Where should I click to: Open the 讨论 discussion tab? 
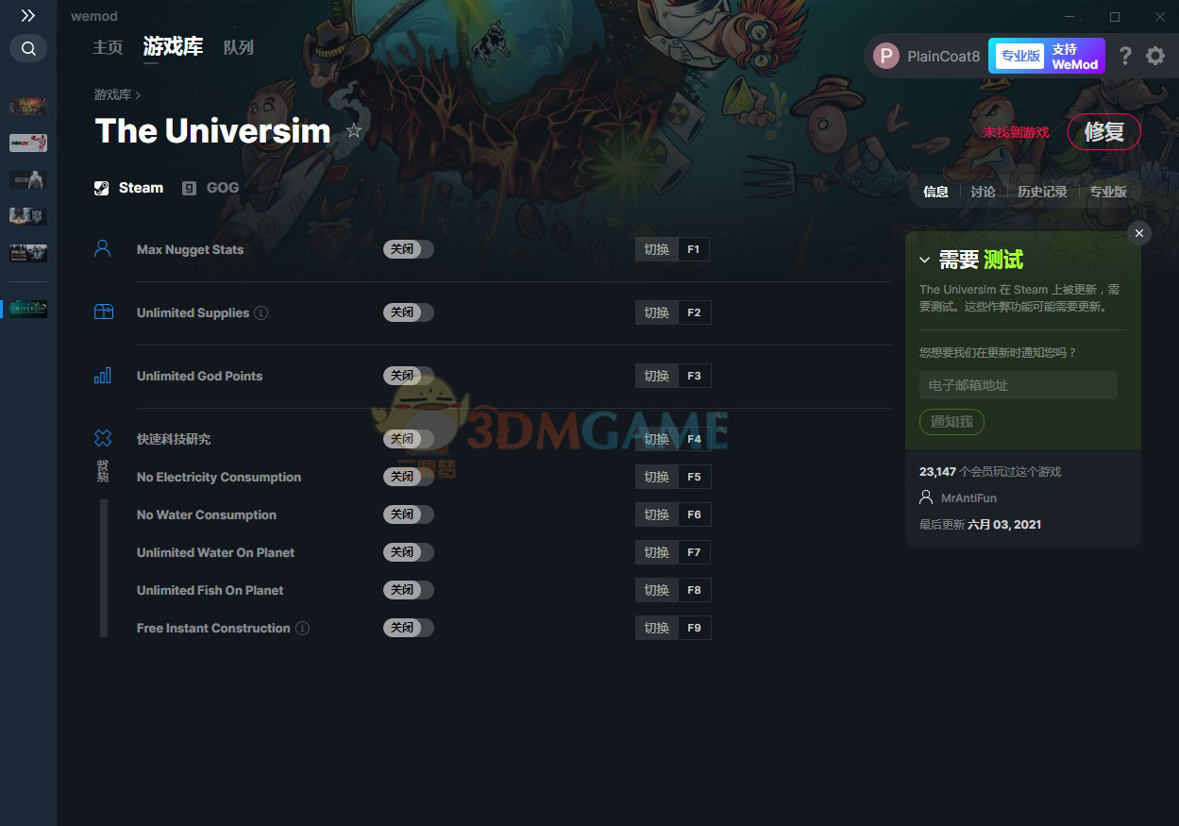[983, 192]
